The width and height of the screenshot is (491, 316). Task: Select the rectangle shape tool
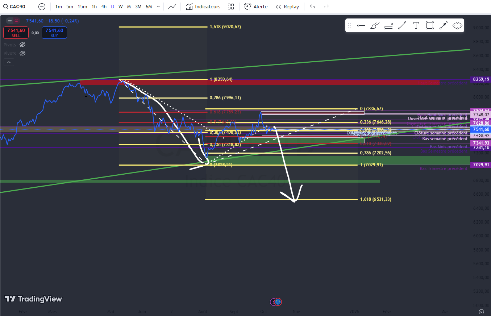[x=430, y=25]
